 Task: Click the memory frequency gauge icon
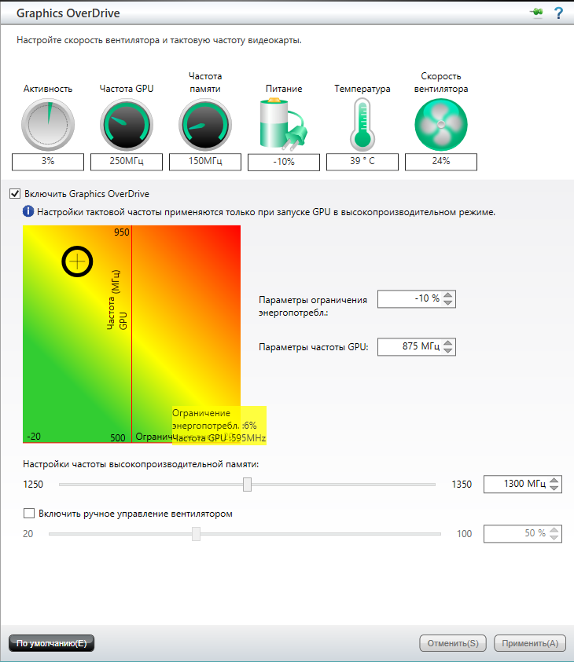(205, 125)
